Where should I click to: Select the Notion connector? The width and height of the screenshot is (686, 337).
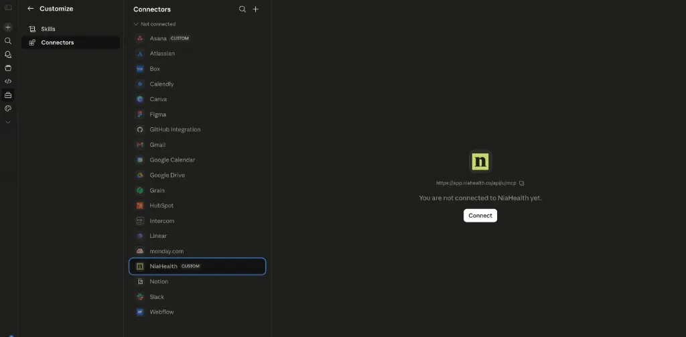pyautogui.click(x=198, y=281)
